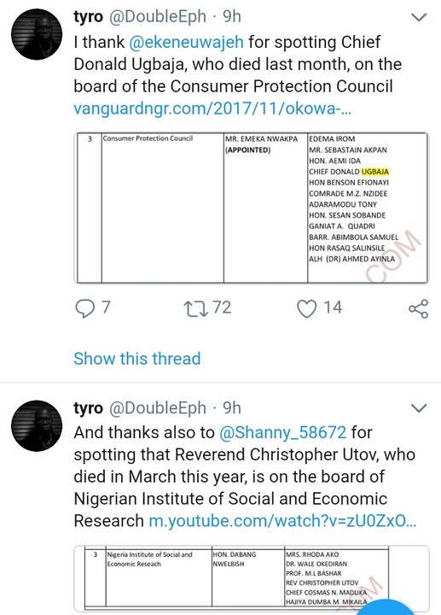
Task: Retweet the Consumer Protection Council tweet
Action: [196, 307]
